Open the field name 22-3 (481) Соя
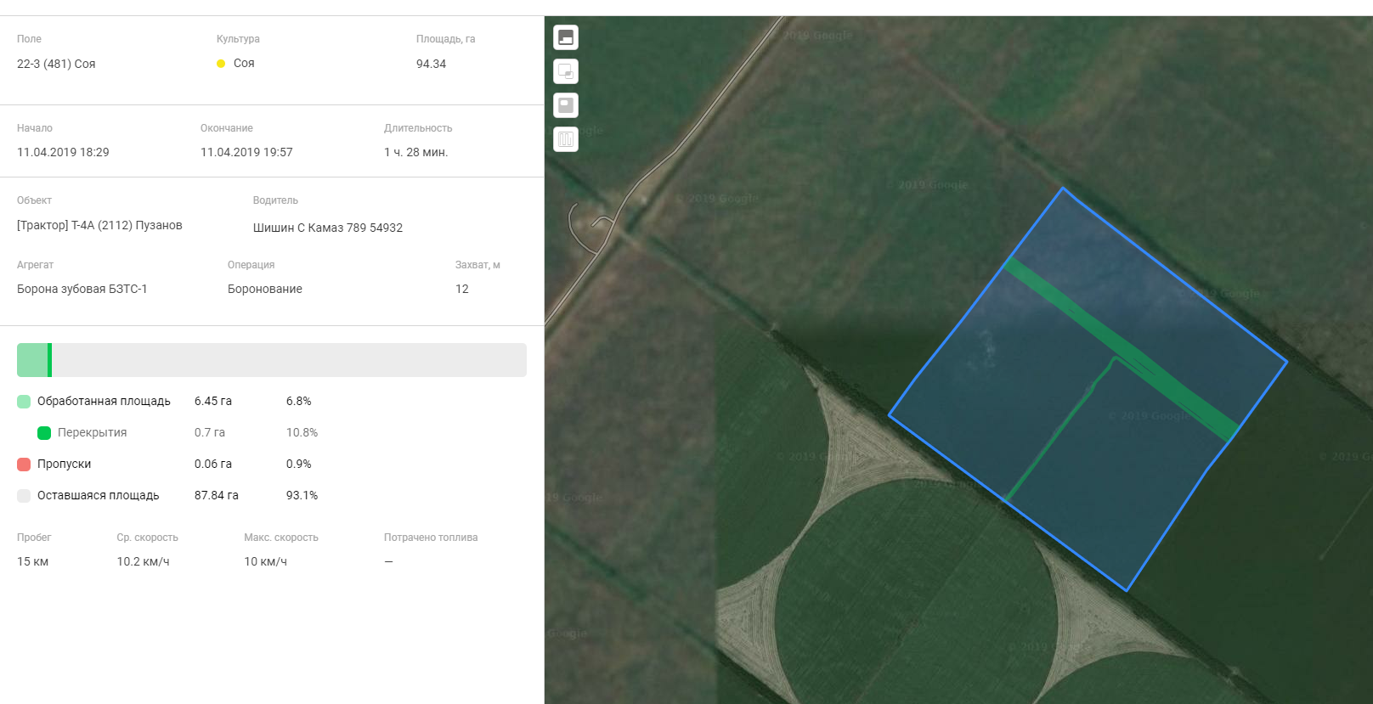Viewport: 1373px width, 704px height. tap(56, 64)
